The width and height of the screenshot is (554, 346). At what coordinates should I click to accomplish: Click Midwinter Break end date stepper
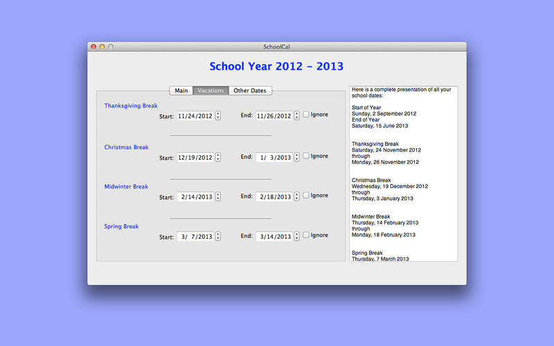point(297,197)
